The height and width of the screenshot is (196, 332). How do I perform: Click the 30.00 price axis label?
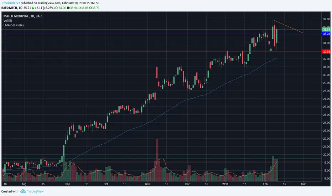click(x=326, y=75)
